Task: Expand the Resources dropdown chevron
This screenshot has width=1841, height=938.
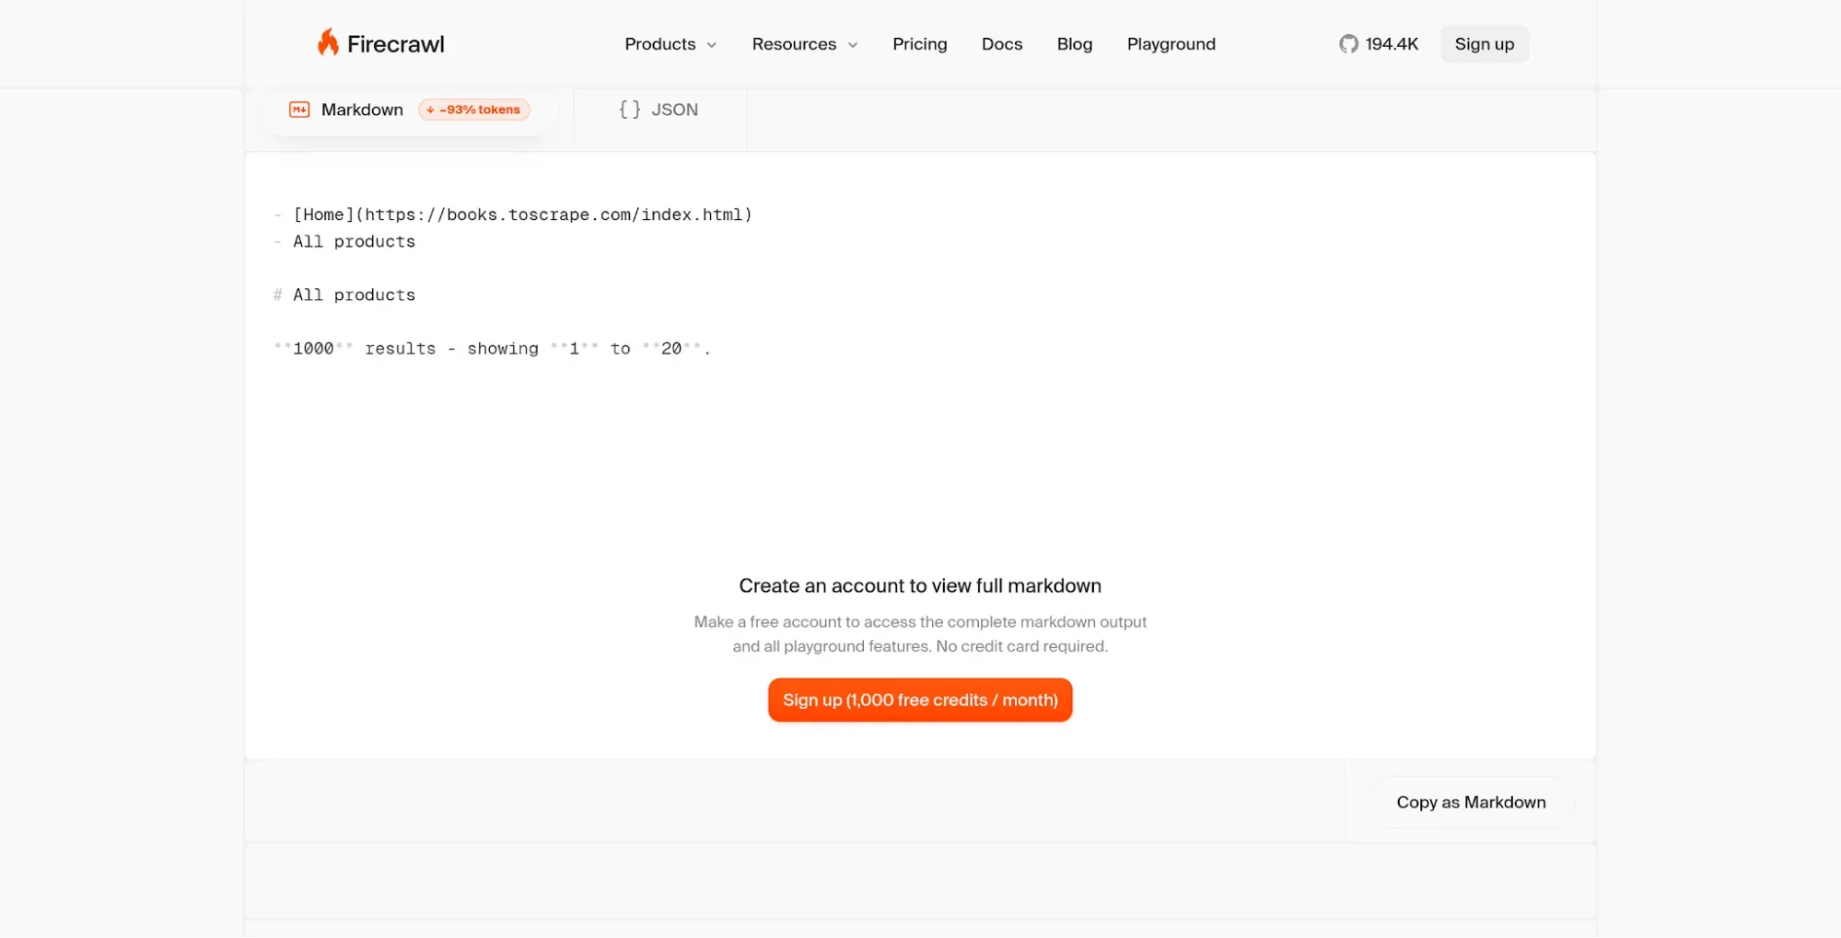Action: click(853, 45)
